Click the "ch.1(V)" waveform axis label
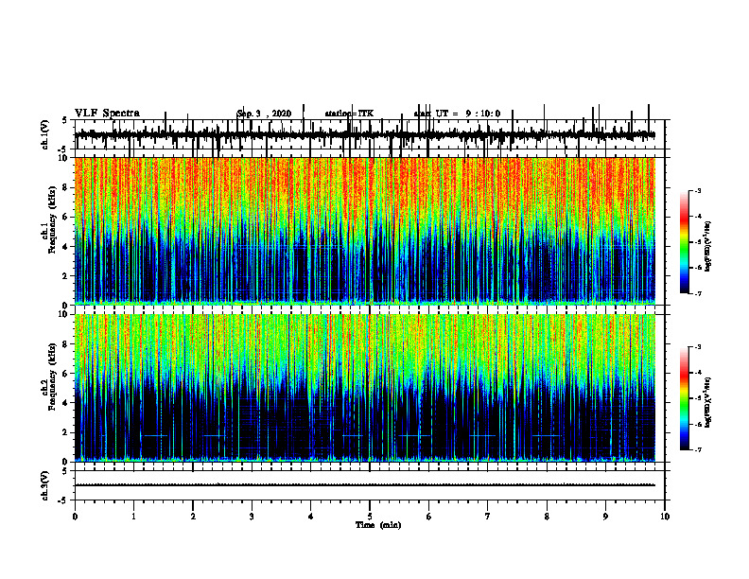 point(44,134)
